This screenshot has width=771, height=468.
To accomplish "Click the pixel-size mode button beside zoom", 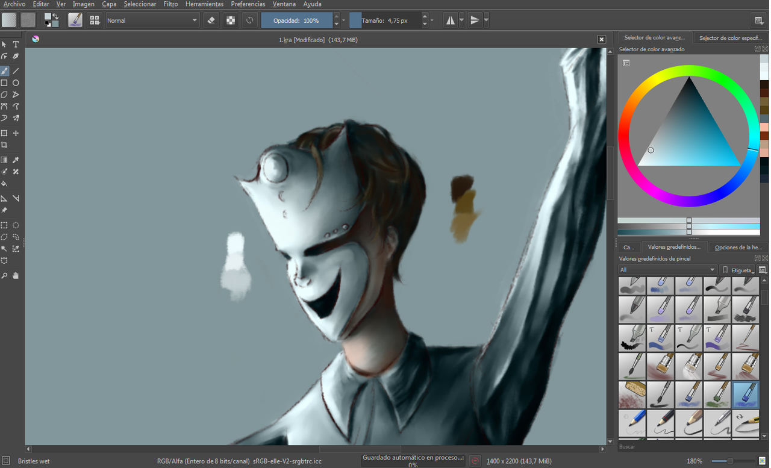I will tap(763, 461).
